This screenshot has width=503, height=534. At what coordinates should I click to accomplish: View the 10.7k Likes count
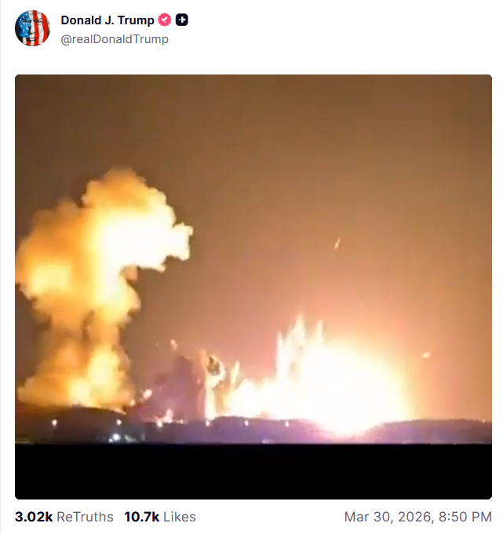[x=160, y=517]
